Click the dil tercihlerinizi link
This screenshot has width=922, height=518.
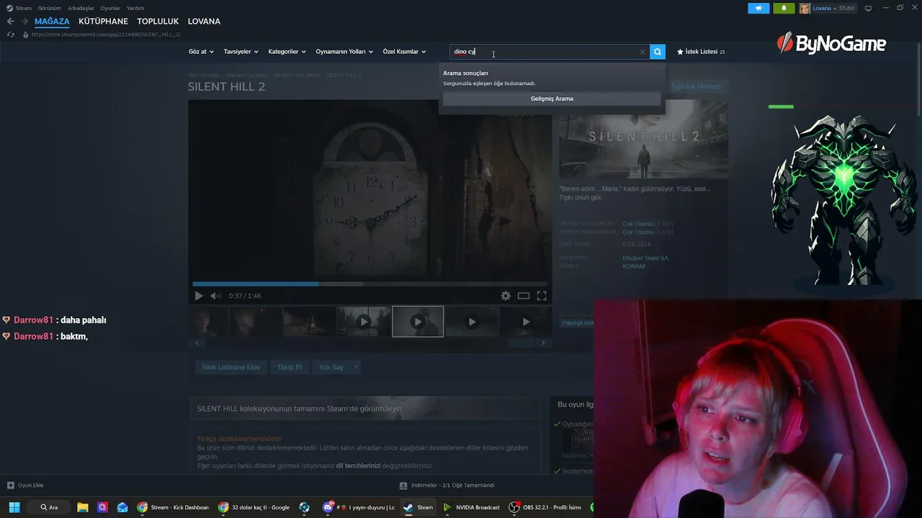(x=358, y=465)
